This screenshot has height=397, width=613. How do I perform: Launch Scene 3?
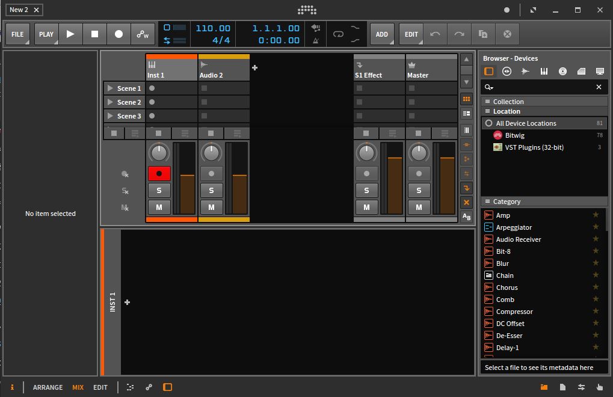point(110,116)
